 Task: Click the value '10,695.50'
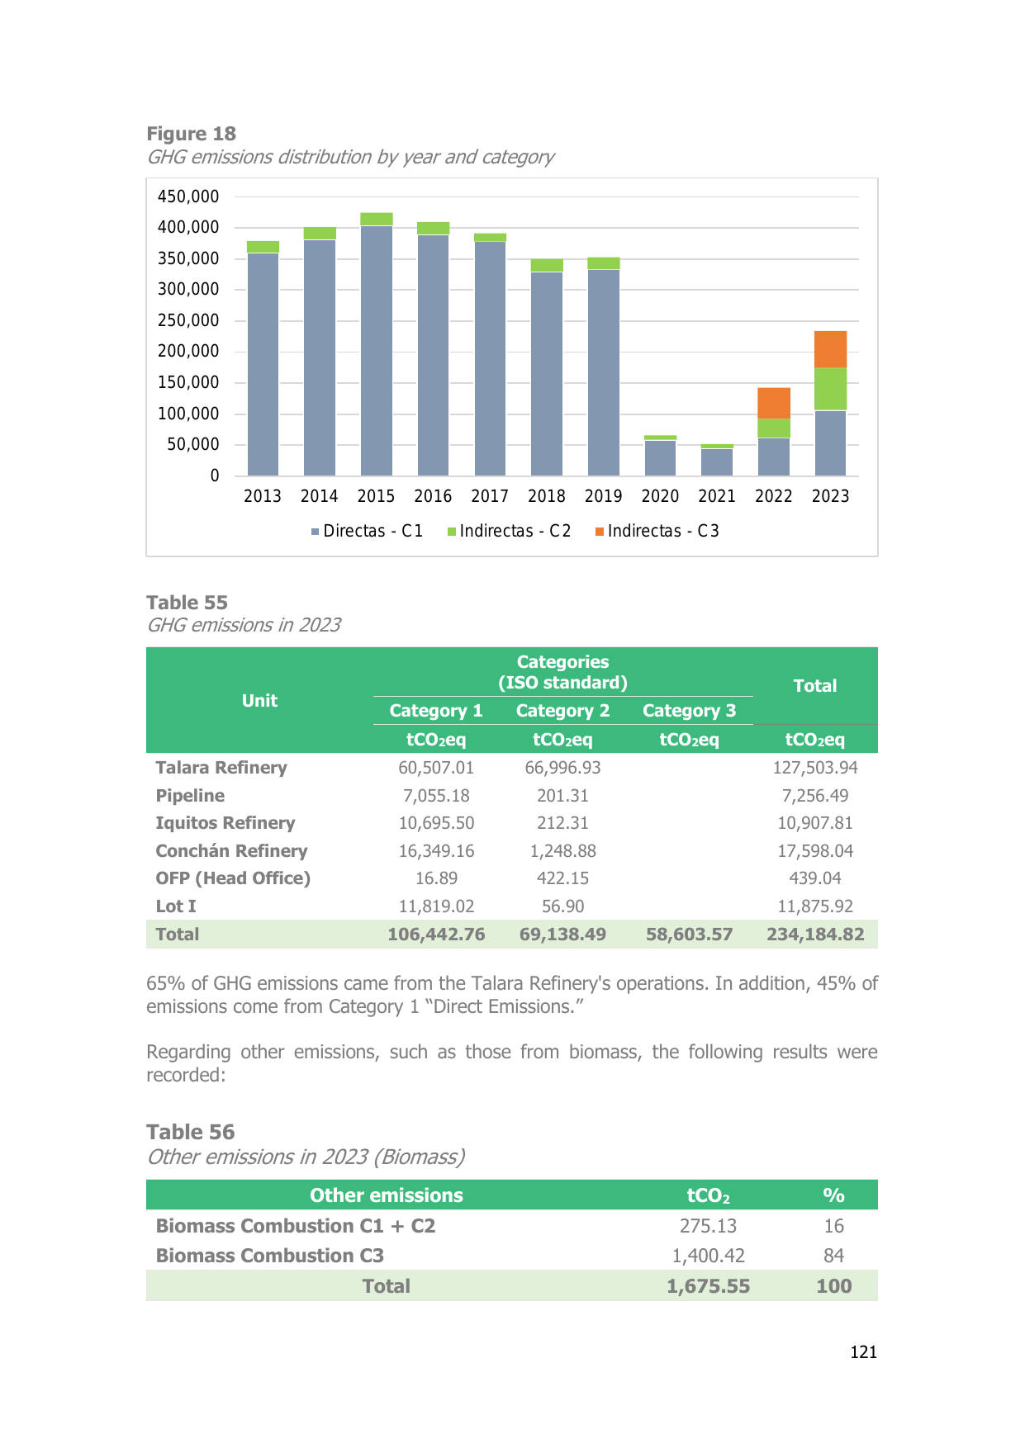pos(436,823)
